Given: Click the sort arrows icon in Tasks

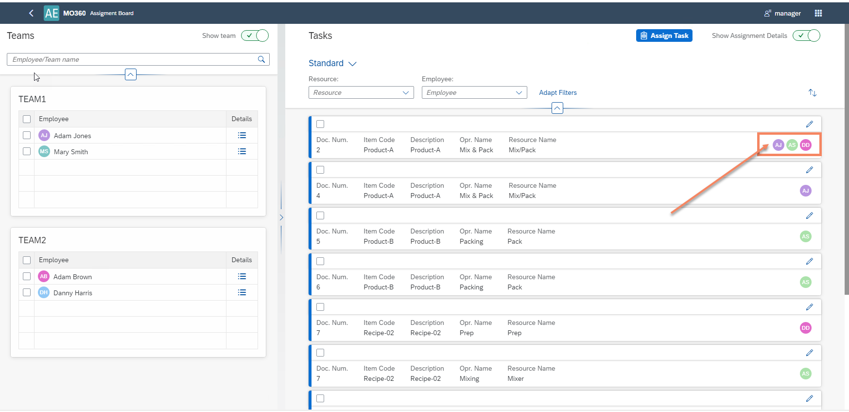Looking at the screenshot, I should (812, 92).
